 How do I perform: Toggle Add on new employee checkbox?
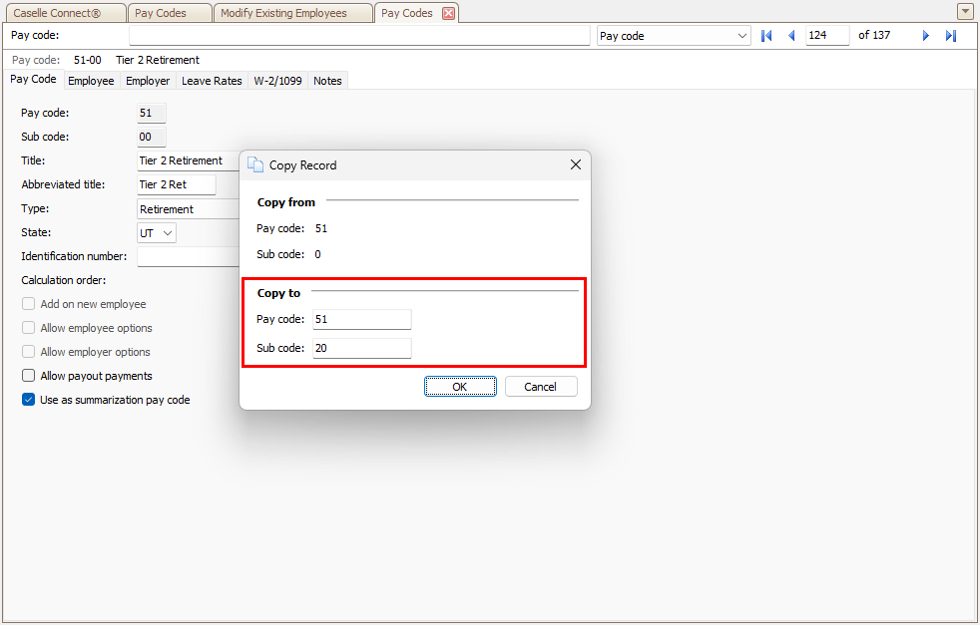coord(29,304)
